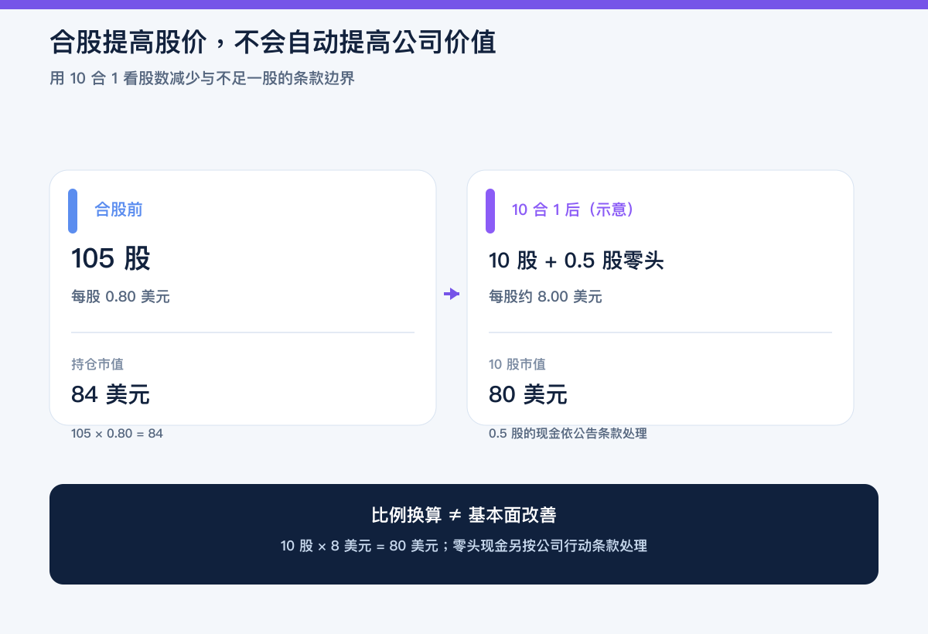Select the 80 美元 value
928x634 pixels.
(x=528, y=395)
